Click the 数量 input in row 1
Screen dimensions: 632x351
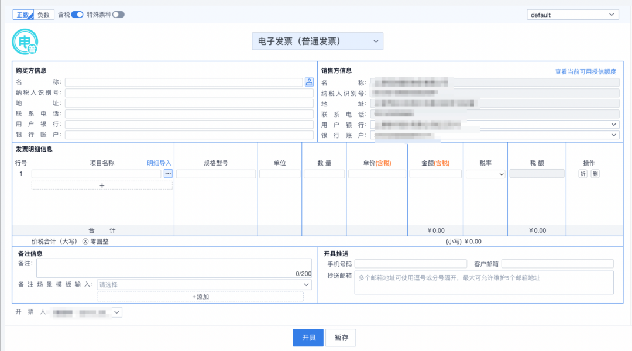(x=324, y=174)
